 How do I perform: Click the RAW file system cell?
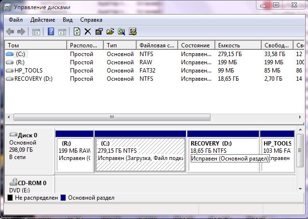[146, 62]
